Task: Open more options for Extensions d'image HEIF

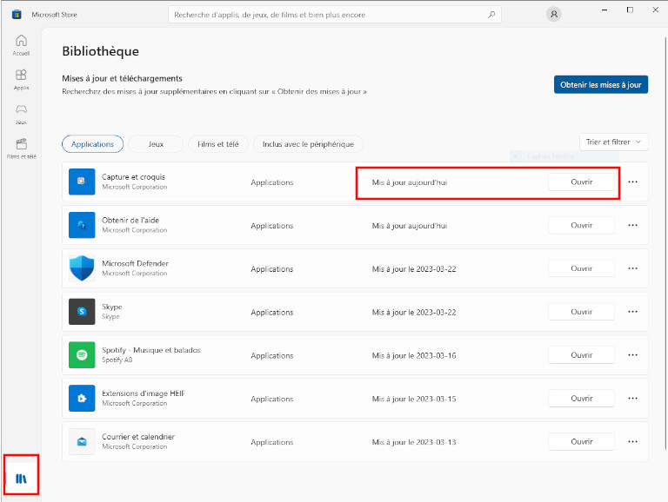Action: (x=632, y=398)
